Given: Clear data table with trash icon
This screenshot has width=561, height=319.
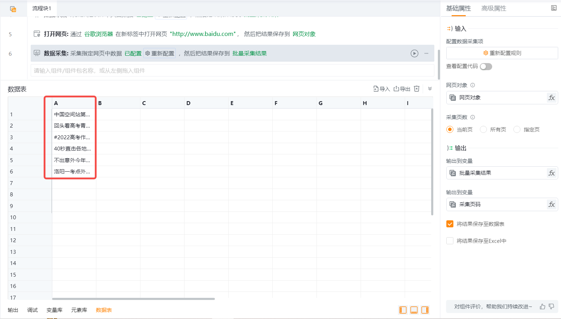Looking at the screenshot, I should click(x=417, y=89).
